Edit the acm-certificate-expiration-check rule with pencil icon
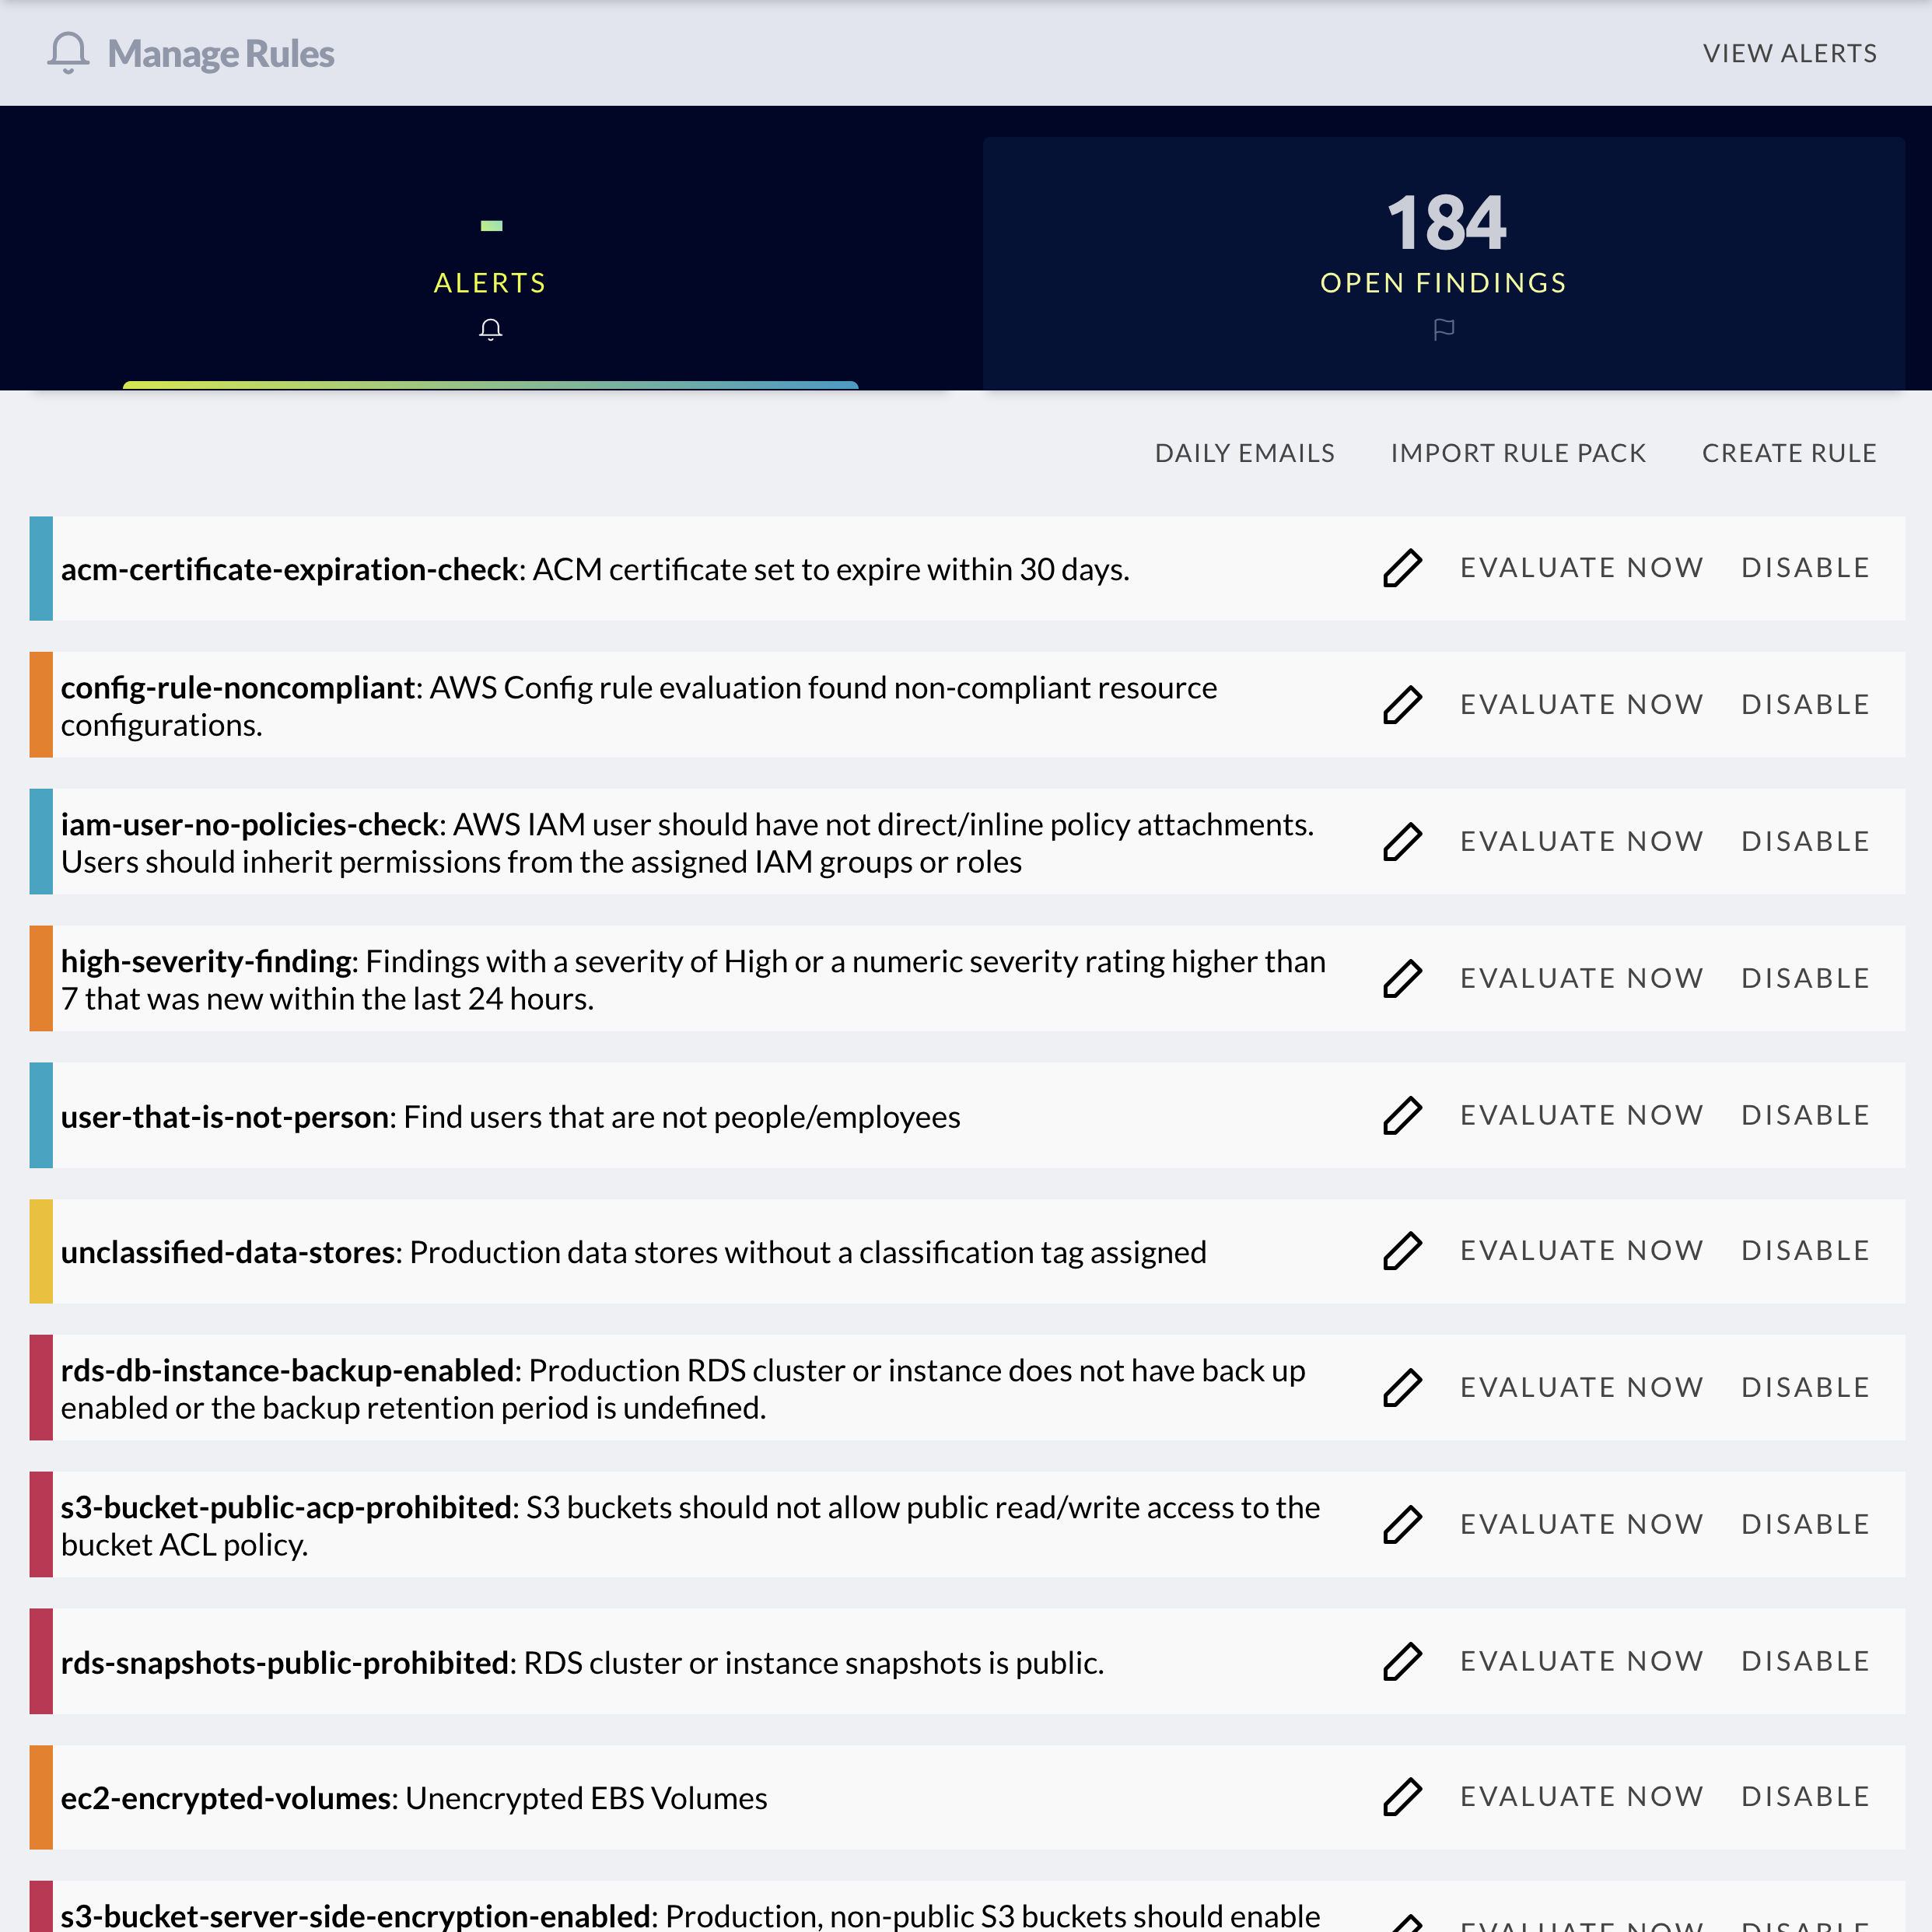 pyautogui.click(x=1402, y=568)
